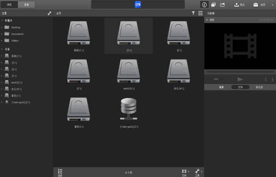This screenshot has width=276, height=177.
Task: Click the 主页 (Home) breadcrumb label
Action: tap(58, 13)
